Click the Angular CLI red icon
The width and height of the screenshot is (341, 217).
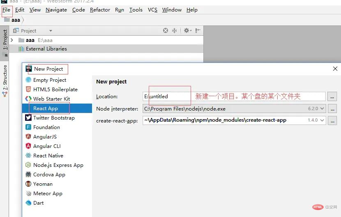28,146
